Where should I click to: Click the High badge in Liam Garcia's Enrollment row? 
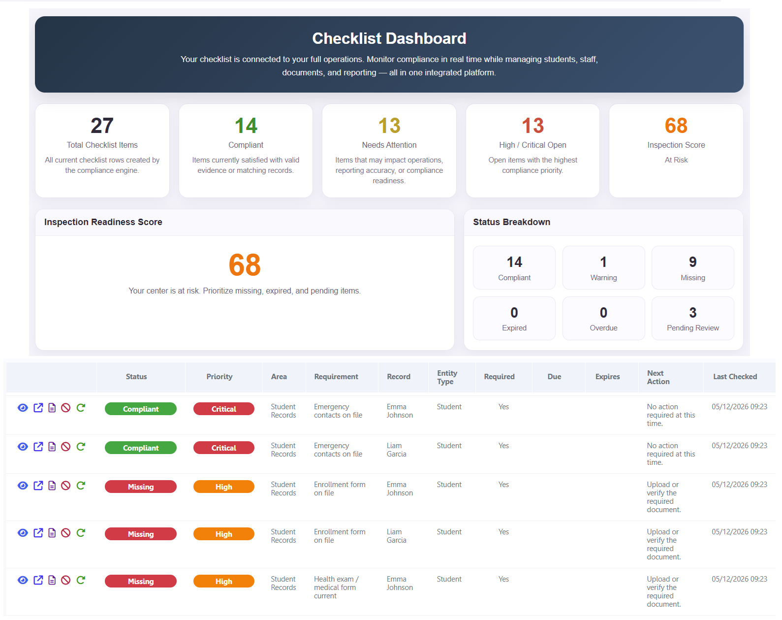[x=224, y=534]
